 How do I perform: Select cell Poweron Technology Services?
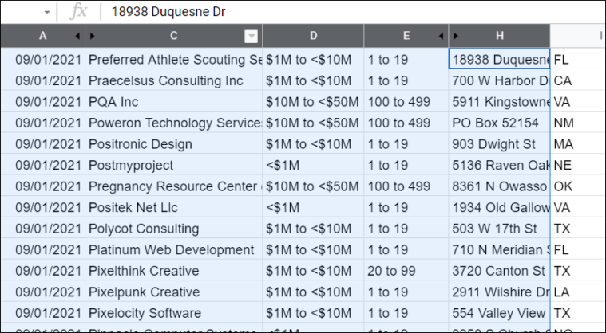[173, 123]
